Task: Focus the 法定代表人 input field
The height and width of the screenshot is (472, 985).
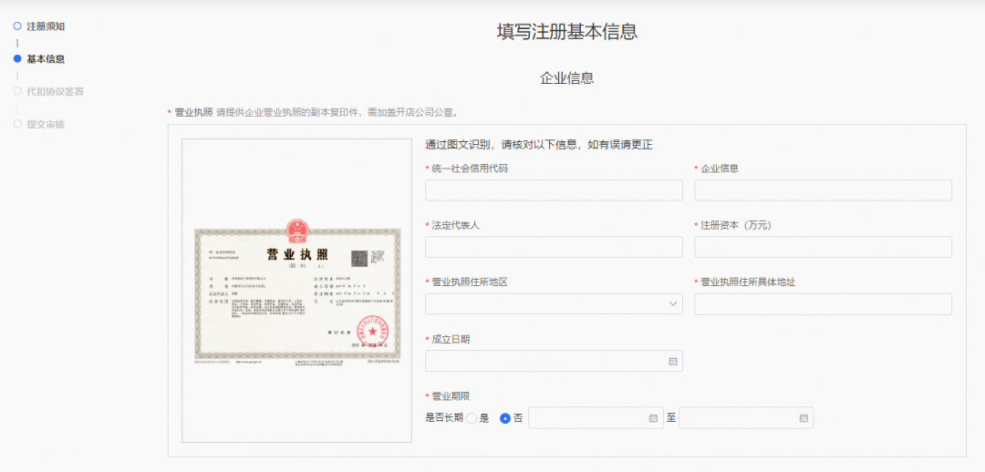Action: [555, 247]
